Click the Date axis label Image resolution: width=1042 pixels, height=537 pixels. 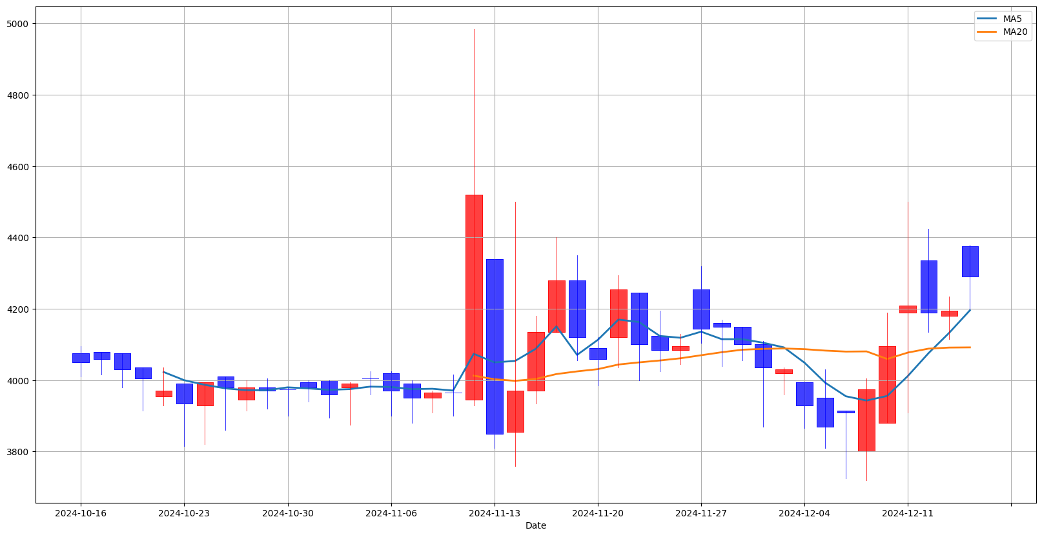pos(536,525)
